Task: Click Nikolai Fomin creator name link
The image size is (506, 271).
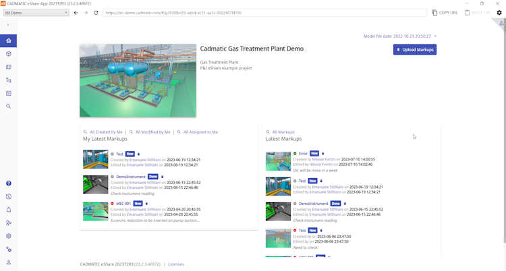Action: pos(323,159)
